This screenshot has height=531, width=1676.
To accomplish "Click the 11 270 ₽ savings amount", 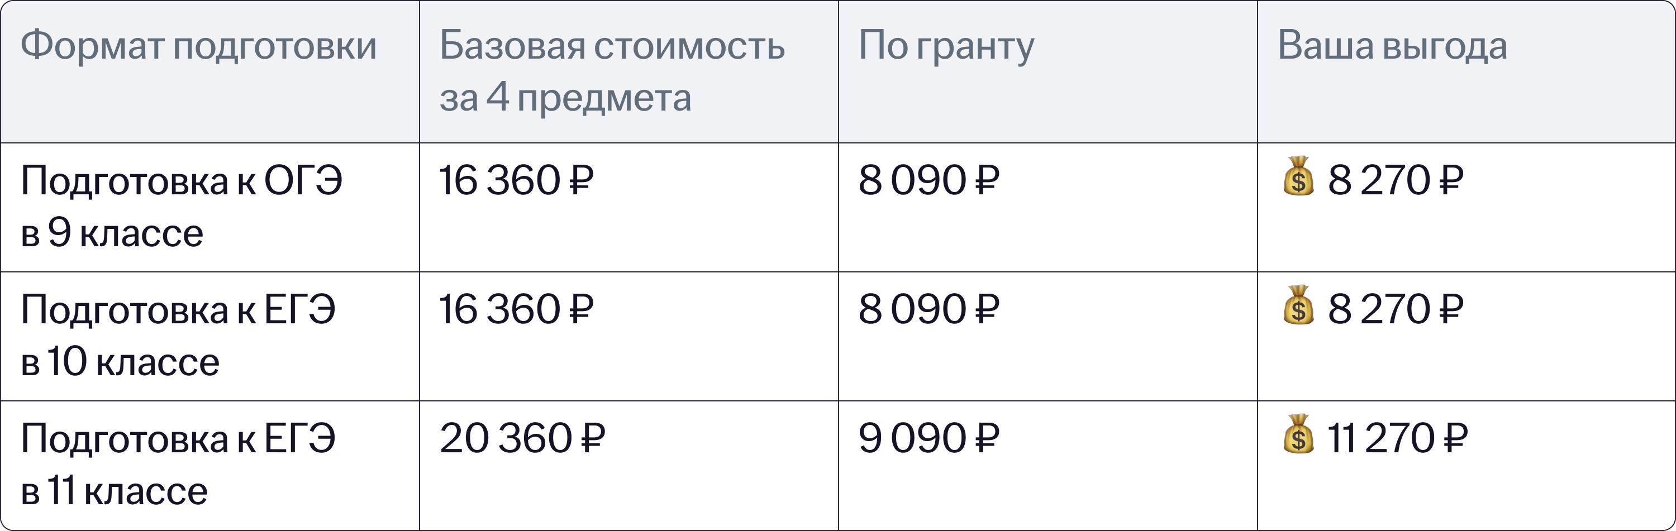I will coord(1396,438).
